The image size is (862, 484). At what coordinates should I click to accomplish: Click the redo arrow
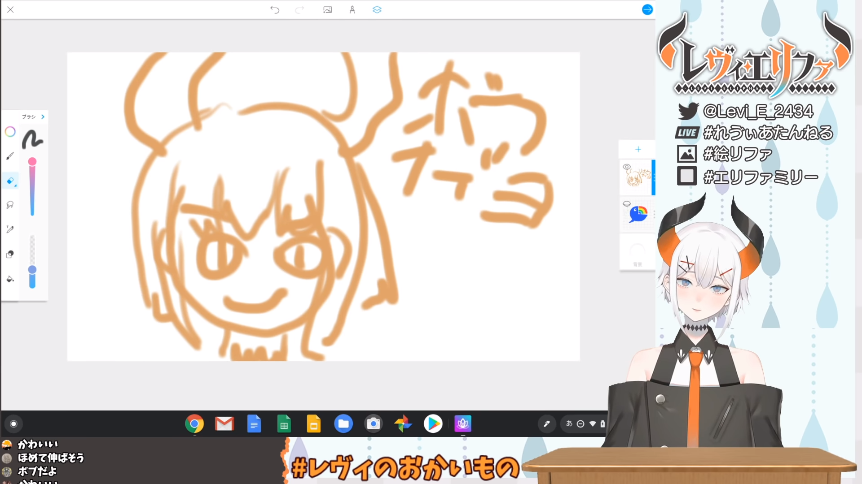299,10
